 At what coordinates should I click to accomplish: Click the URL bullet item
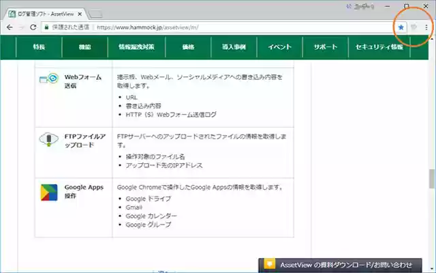coord(131,98)
